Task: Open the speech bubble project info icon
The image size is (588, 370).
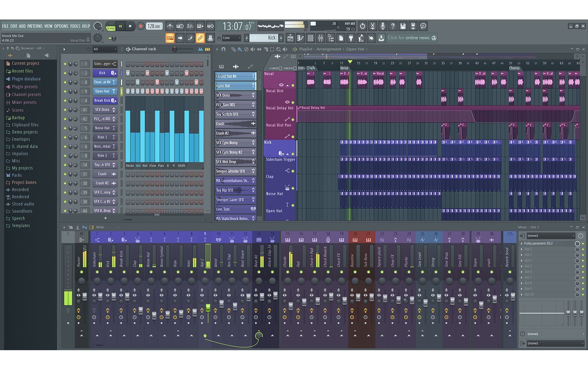Action: [x=423, y=26]
